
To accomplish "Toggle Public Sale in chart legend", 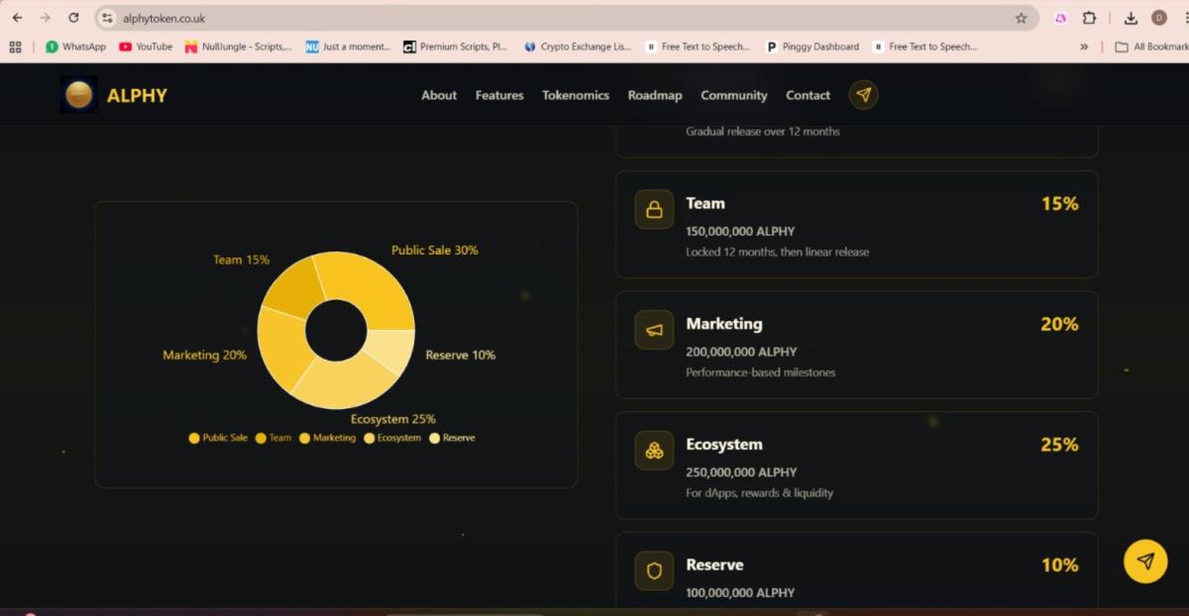I will (x=218, y=438).
